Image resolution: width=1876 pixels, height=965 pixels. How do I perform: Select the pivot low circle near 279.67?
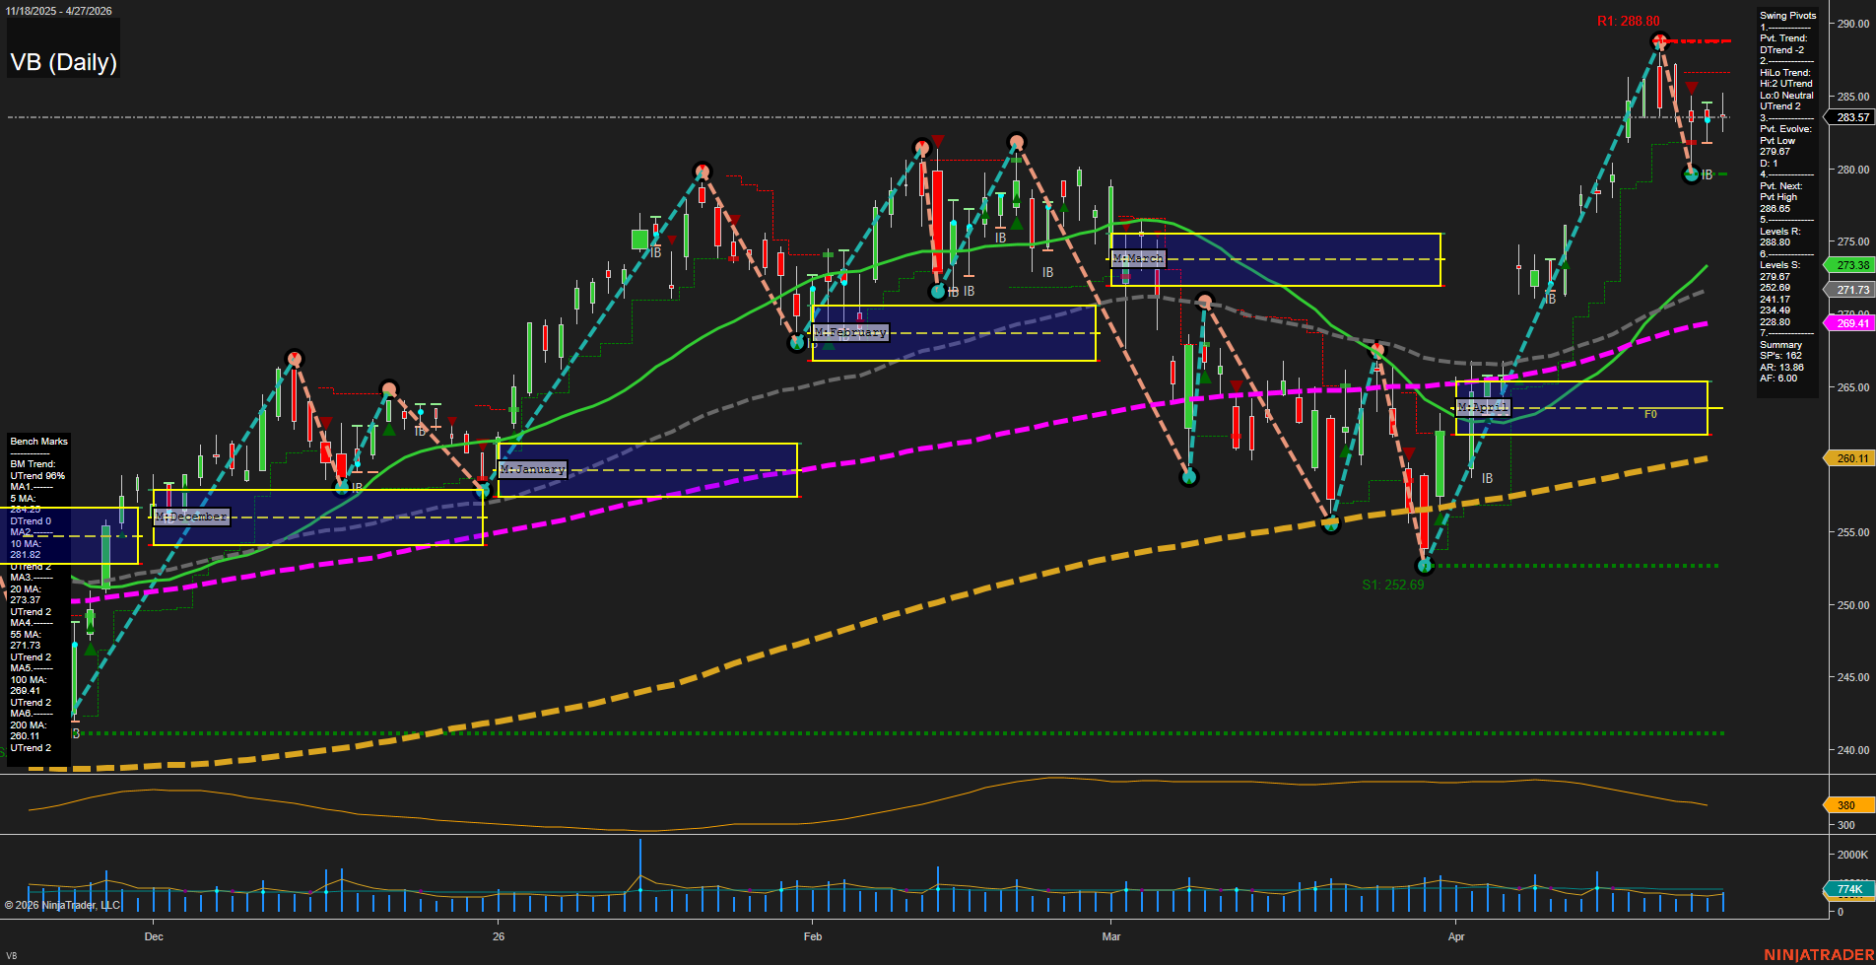click(x=1692, y=174)
